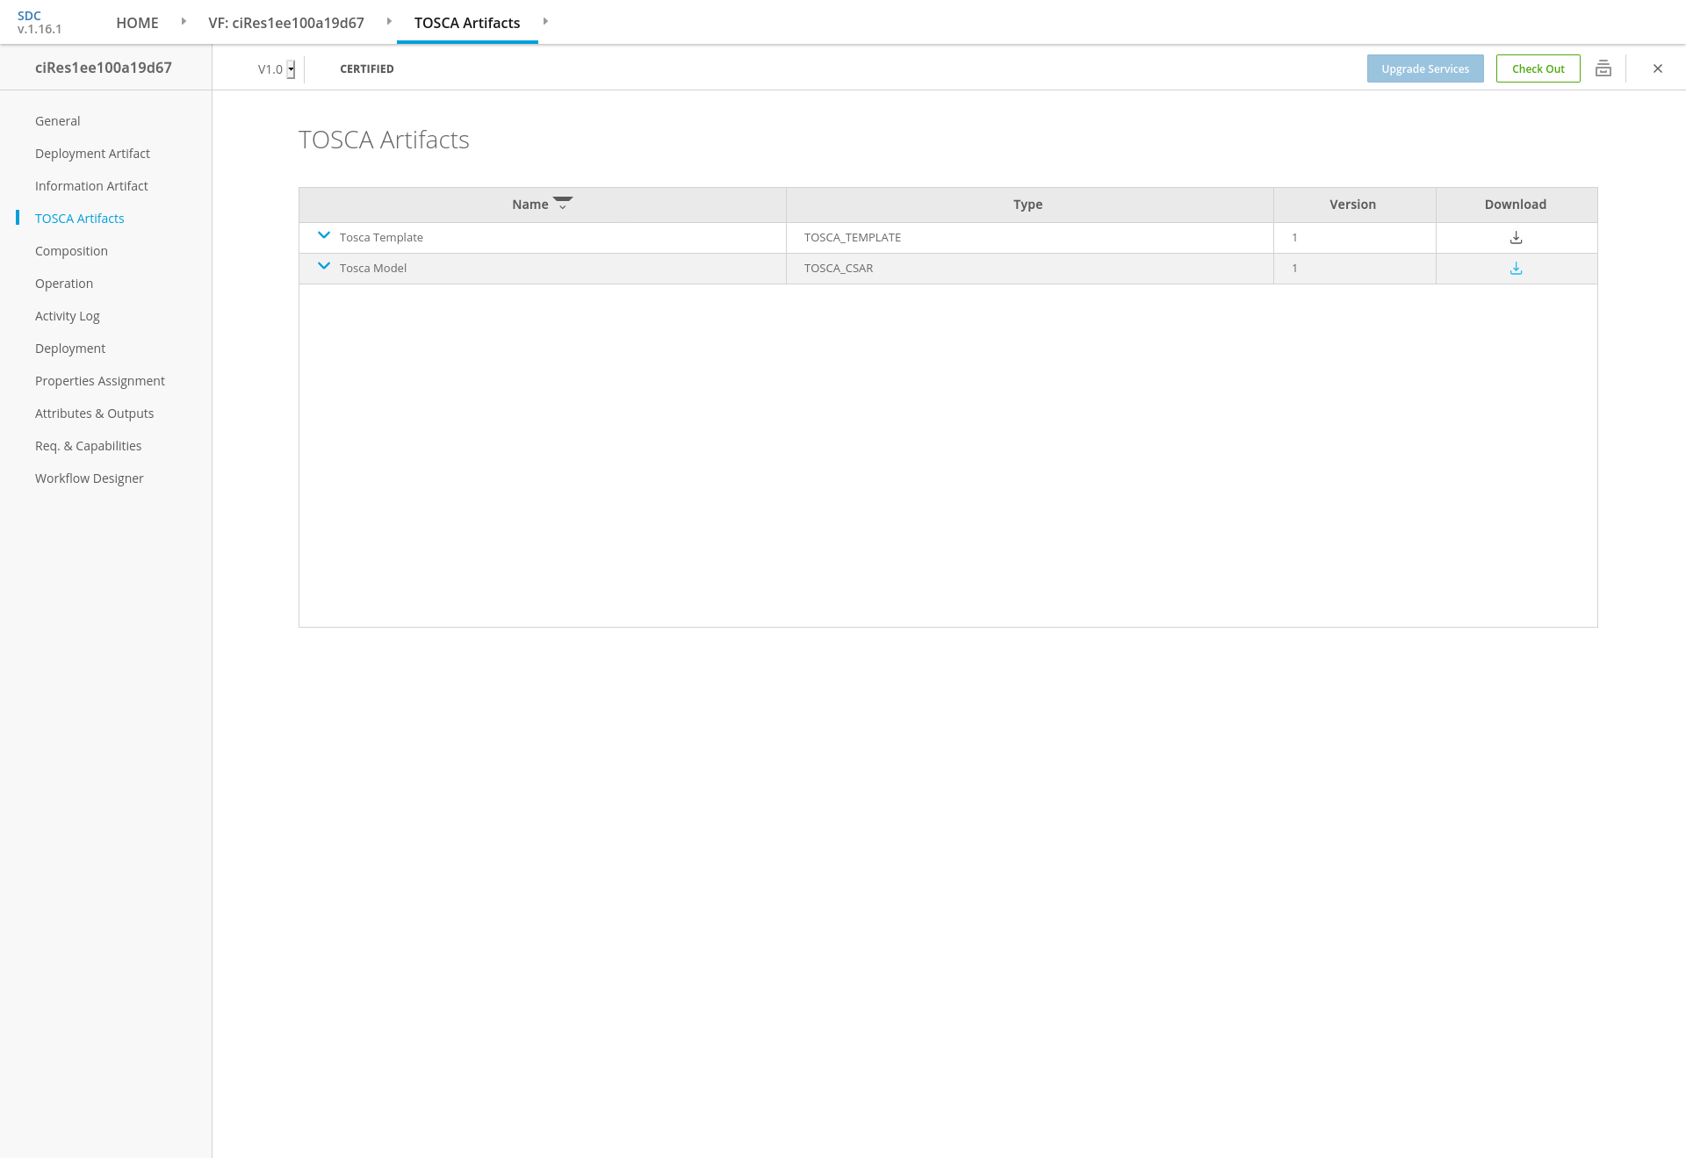Go to Deployment Artifact section
This screenshot has height=1158, width=1686.
click(x=92, y=154)
